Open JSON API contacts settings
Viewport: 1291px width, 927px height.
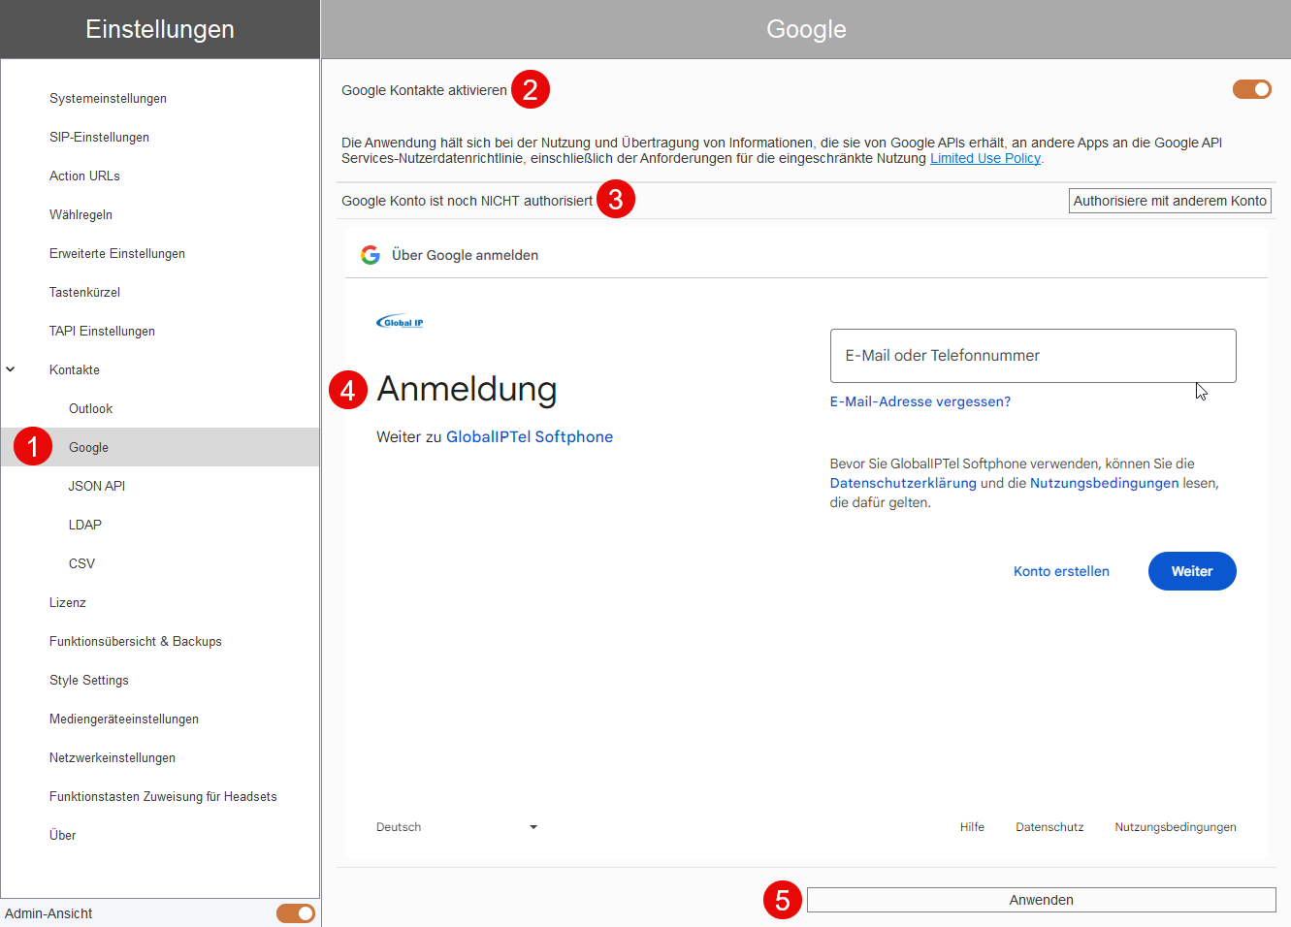click(x=96, y=486)
